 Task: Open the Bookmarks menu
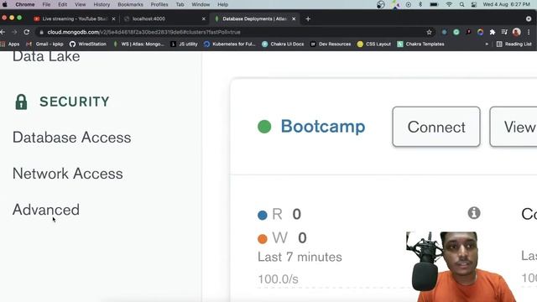click(131, 4)
